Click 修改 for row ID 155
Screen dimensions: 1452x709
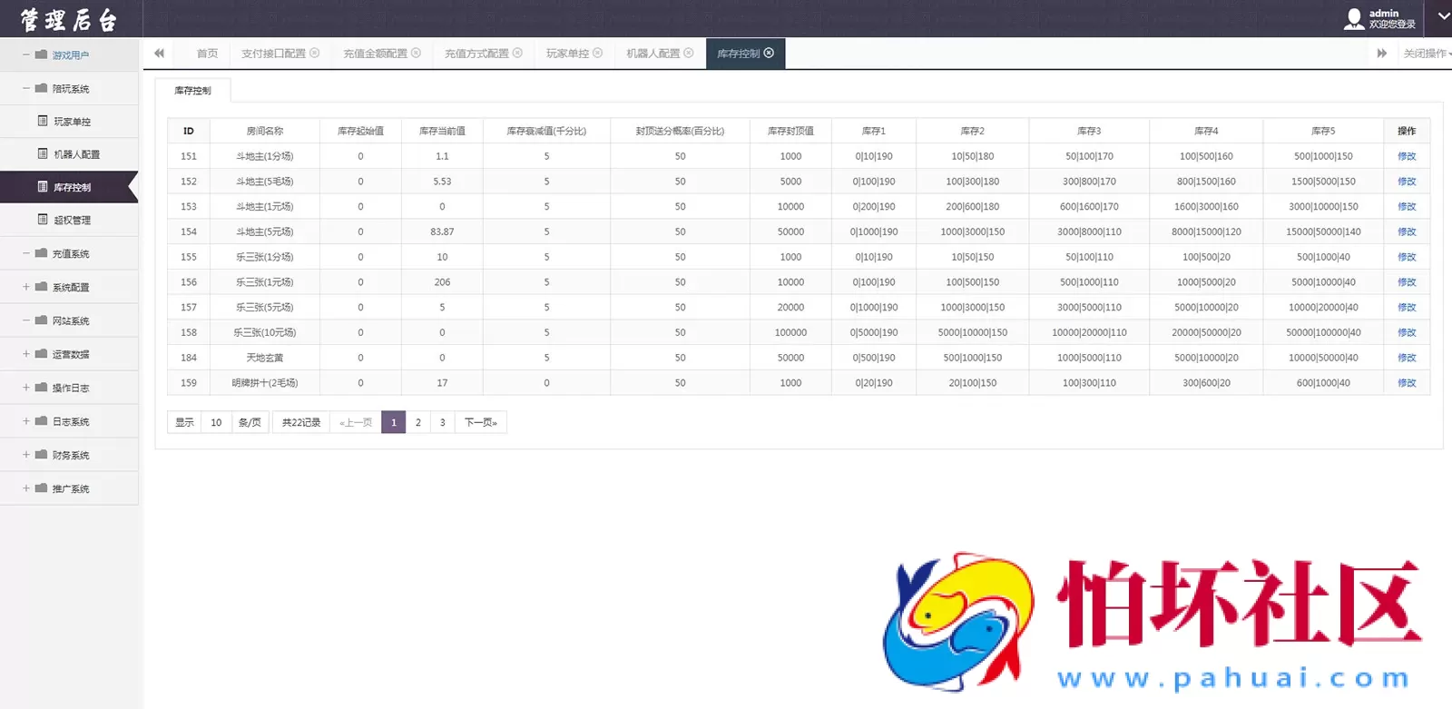coord(1407,257)
